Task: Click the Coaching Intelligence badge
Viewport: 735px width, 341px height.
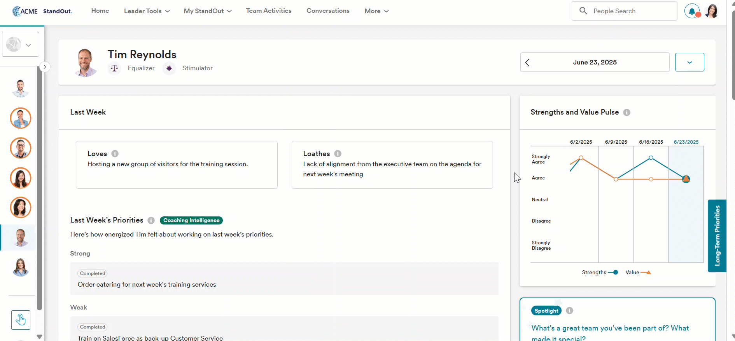Action: click(191, 221)
